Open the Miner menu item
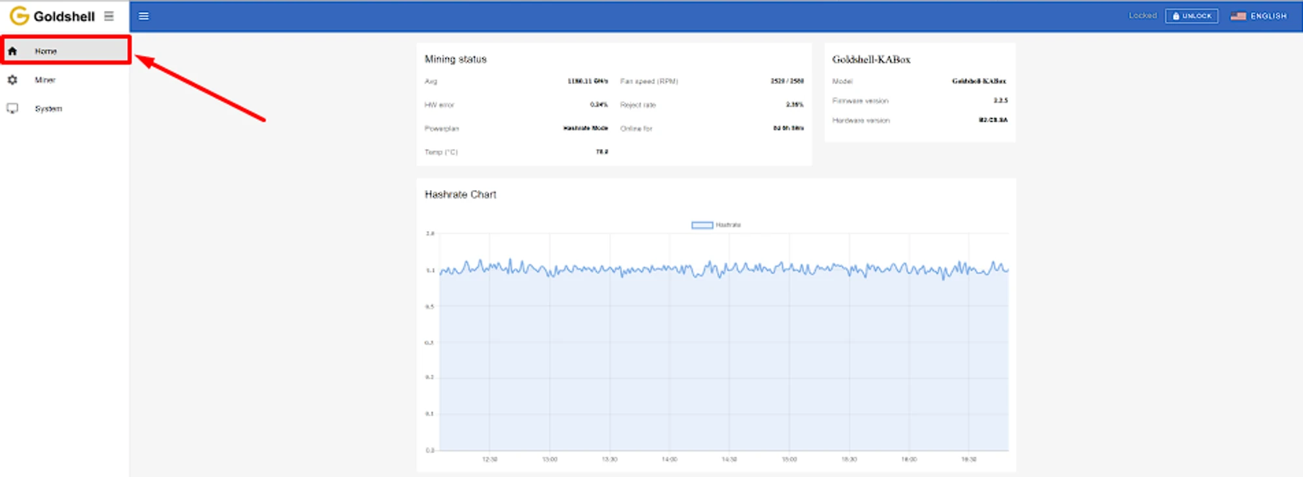1303x477 pixels. 45,80
